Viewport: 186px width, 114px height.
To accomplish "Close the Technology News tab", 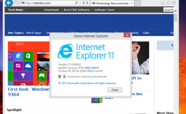I will (132, 3).
